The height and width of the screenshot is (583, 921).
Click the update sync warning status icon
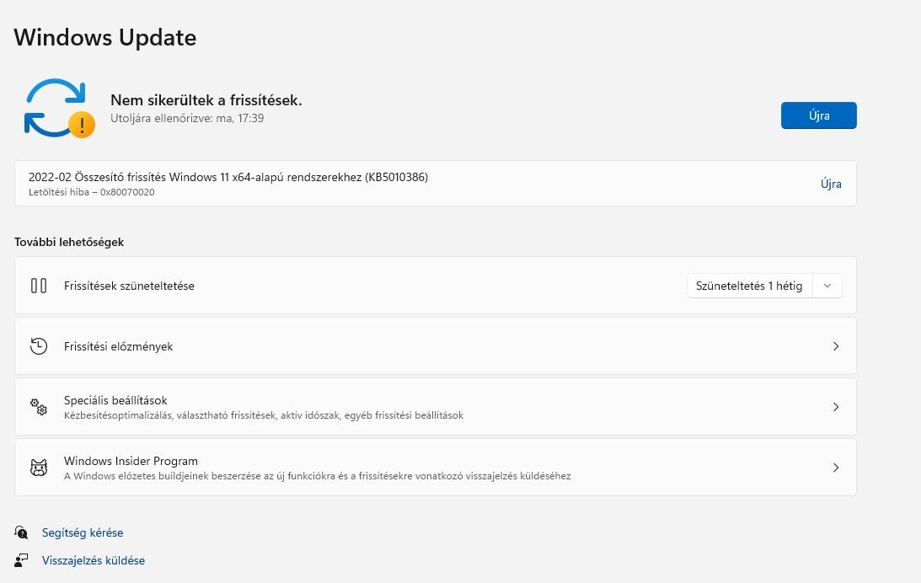coord(59,108)
